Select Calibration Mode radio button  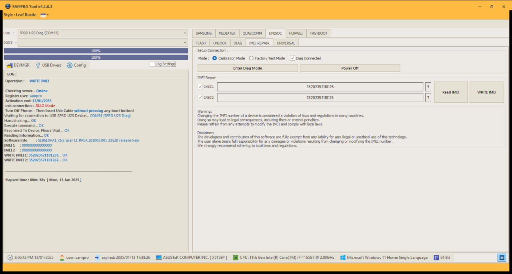pos(215,58)
